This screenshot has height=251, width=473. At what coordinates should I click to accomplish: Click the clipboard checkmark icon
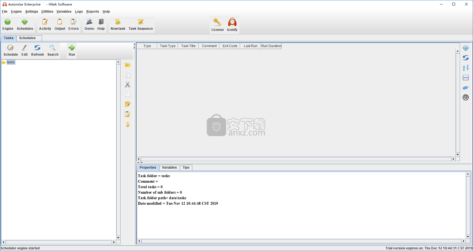pyautogui.click(x=127, y=114)
